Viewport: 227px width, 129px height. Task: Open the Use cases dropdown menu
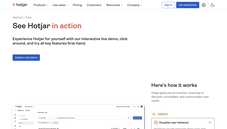click(60, 5)
